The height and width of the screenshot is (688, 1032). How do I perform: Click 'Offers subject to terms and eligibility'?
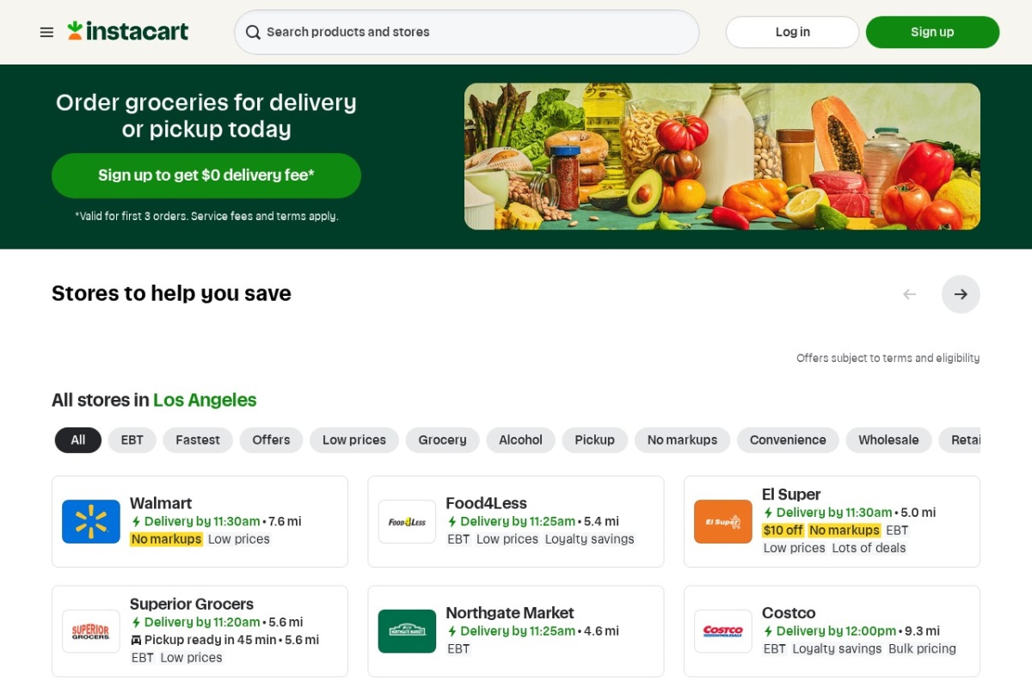pos(888,359)
